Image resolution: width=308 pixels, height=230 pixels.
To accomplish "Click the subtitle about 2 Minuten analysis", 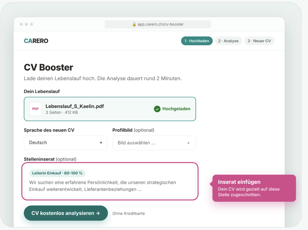I will pos(103,79).
